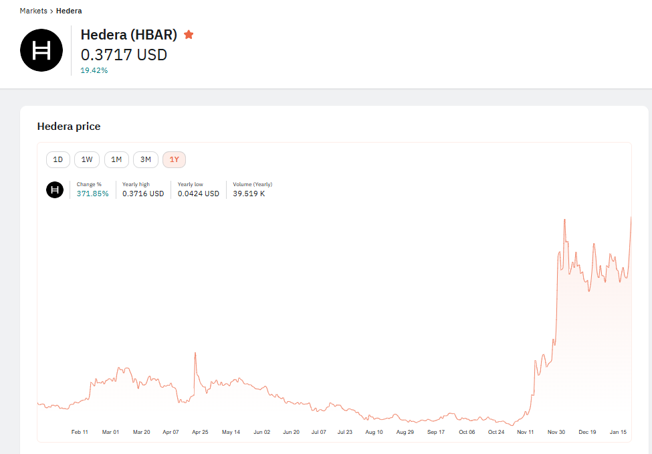Click the 19.42% change under the price
Screen dimensions: 652x454
[x=94, y=70]
